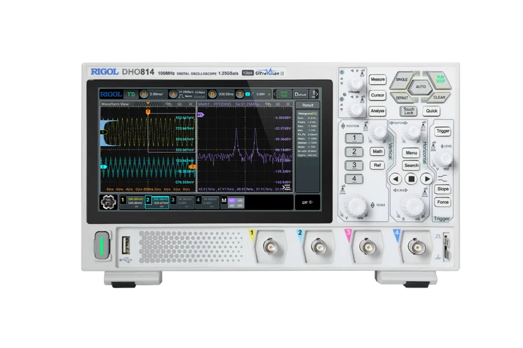Tap on-screen STOP/RUN green button
This screenshot has height=348, width=523.
coord(284,94)
